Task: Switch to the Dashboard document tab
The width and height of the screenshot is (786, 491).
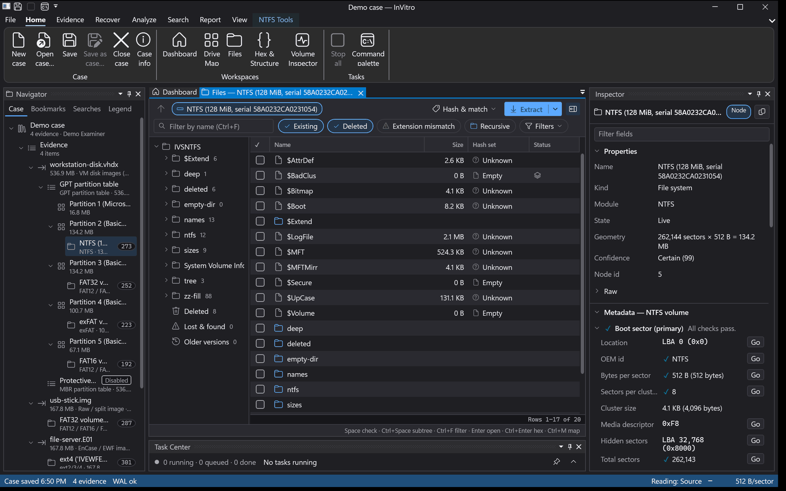Action: (174, 92)
